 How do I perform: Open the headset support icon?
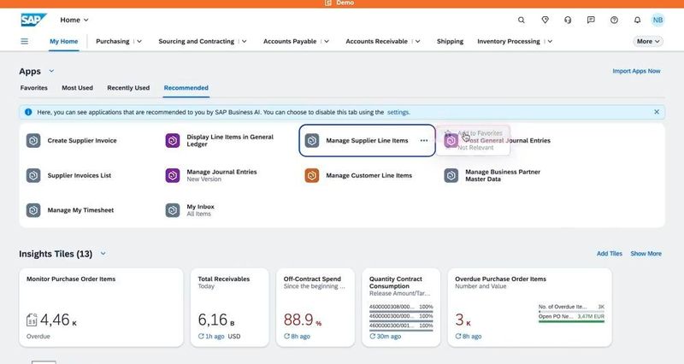[568, 20]
